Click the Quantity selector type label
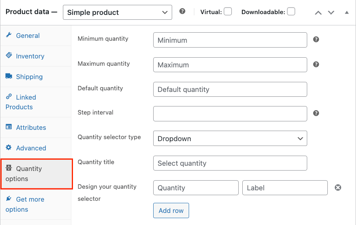Screen dimensions: 356x225 pyautogui.click(x=109, y=137)
